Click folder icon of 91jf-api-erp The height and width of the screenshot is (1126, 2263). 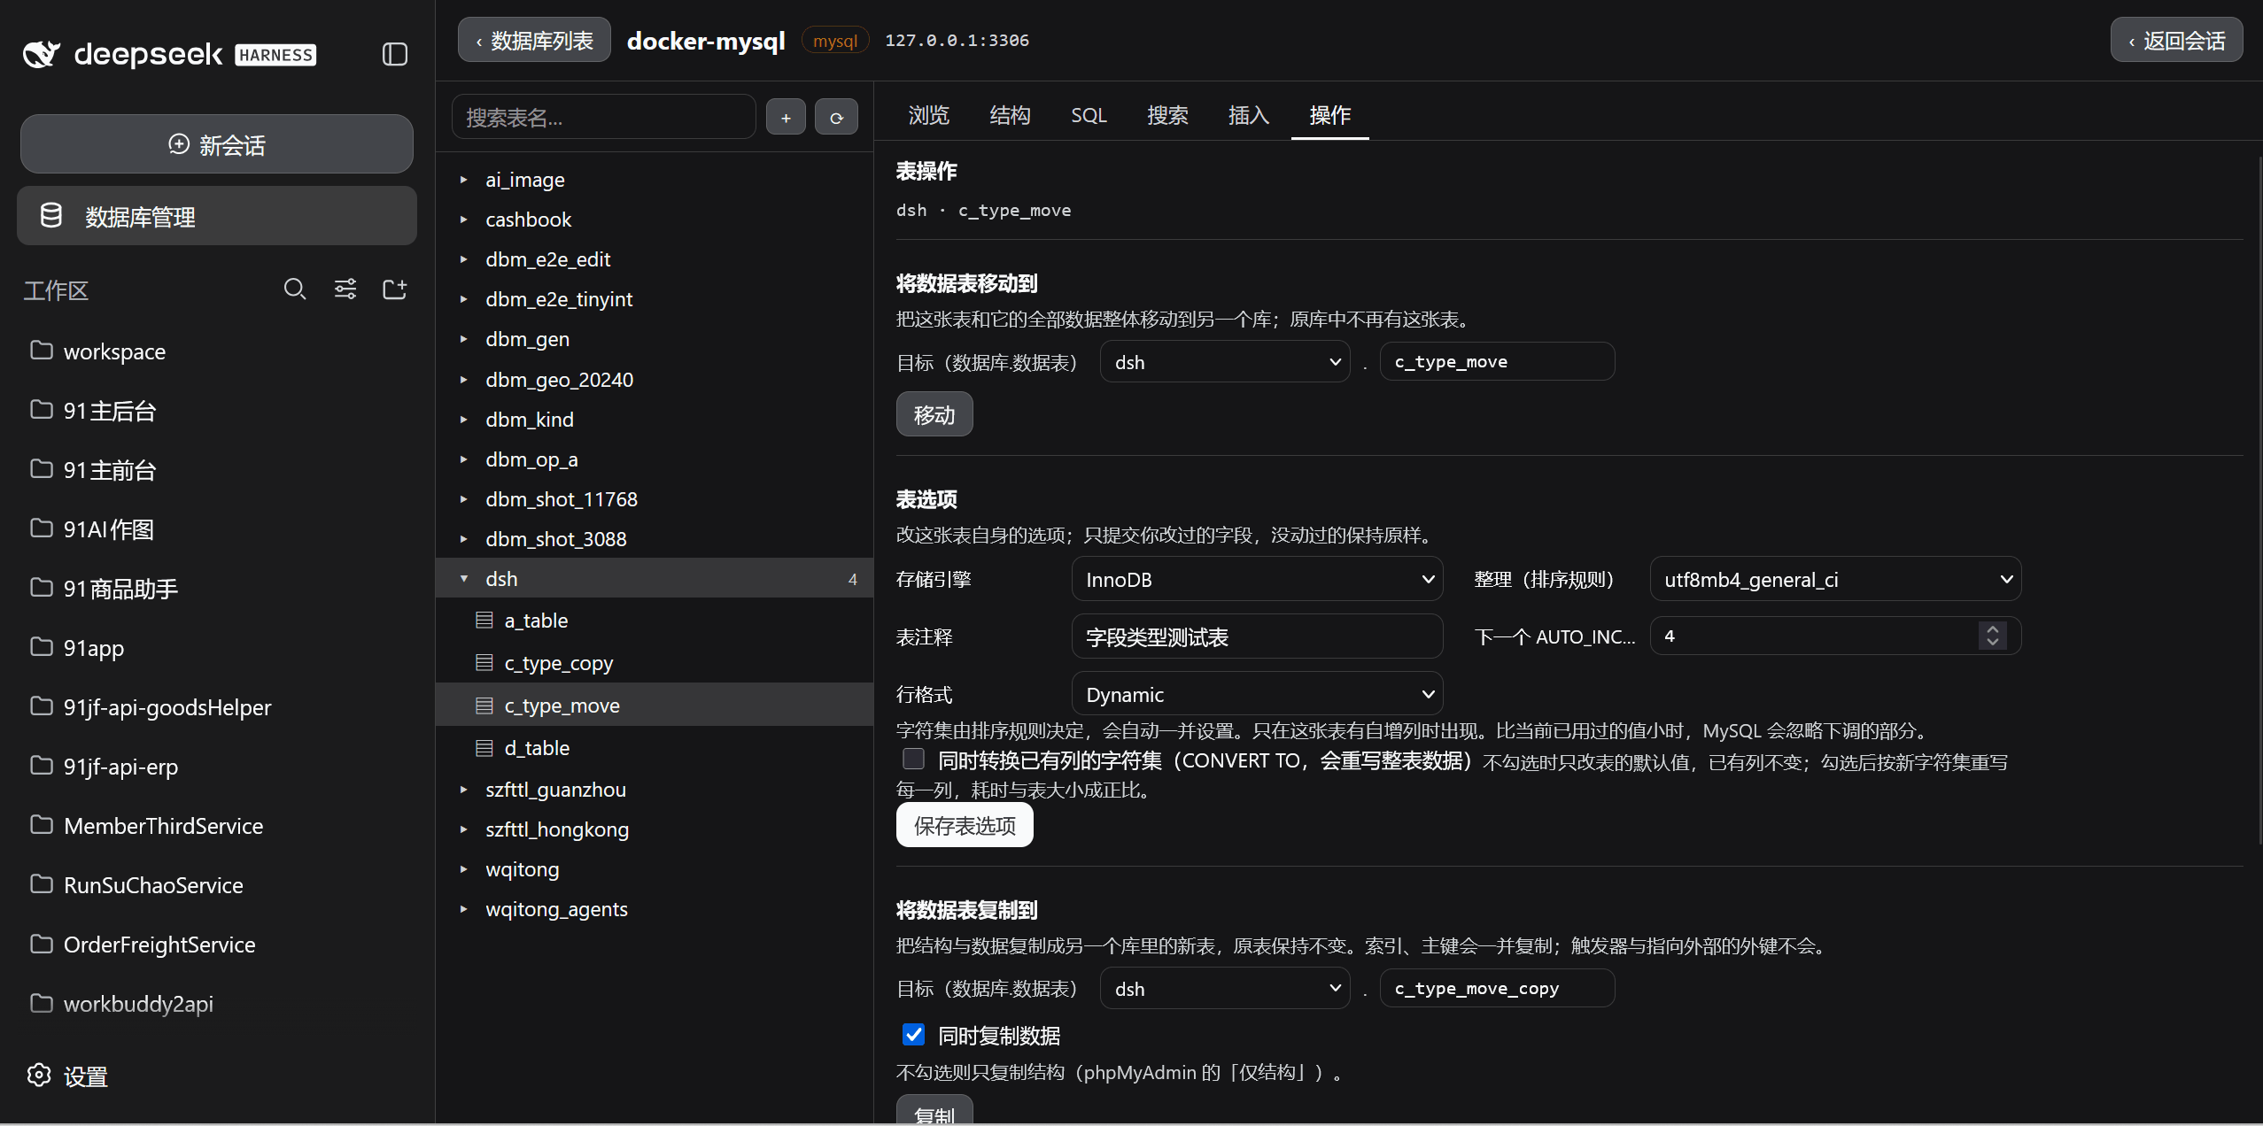point(42,766)
